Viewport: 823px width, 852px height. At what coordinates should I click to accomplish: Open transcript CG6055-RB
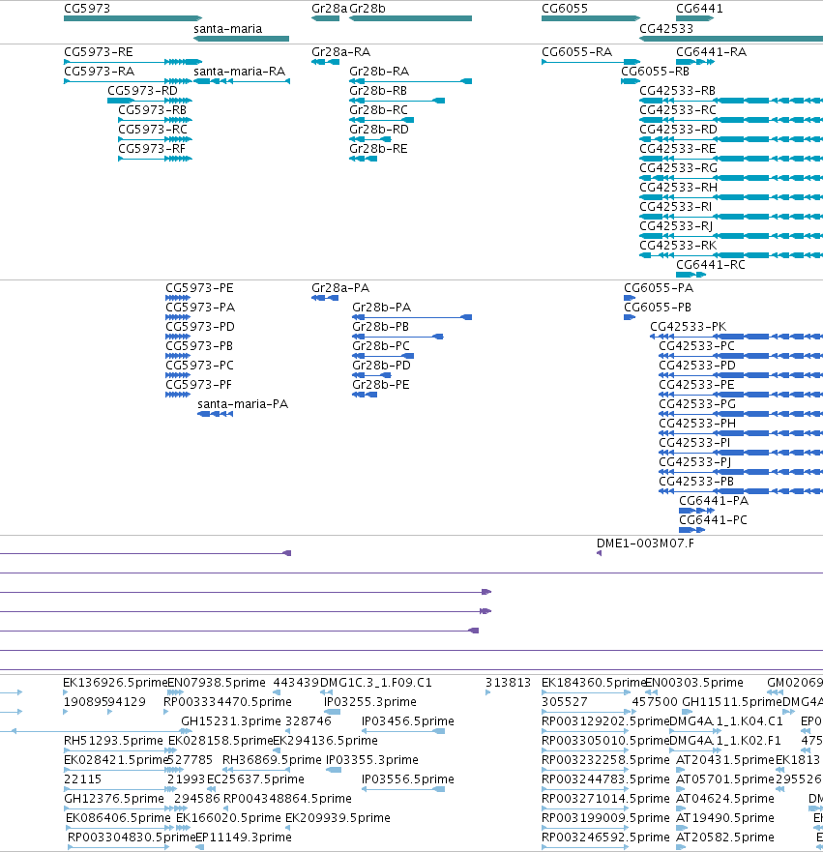[655, 72]
